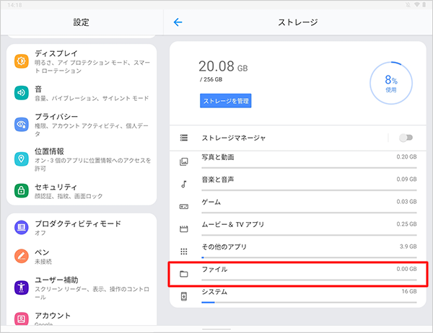Open Accessibility purple person icon
The width and height of the screenshot is (433, 333).
click(21, 288)
